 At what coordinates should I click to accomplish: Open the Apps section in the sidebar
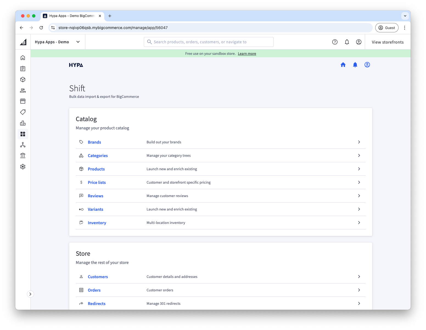click(x=23, y=134)
